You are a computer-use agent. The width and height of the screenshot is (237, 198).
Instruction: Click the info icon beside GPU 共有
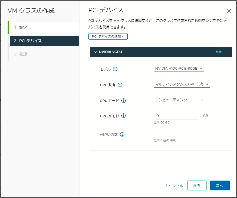(x=120, y=85)
